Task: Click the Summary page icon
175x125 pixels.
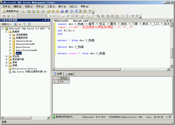Action: point(76,11)
